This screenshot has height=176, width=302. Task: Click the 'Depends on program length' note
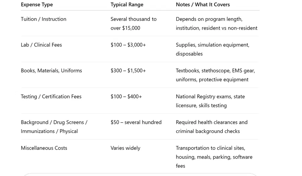click(216, 24)
